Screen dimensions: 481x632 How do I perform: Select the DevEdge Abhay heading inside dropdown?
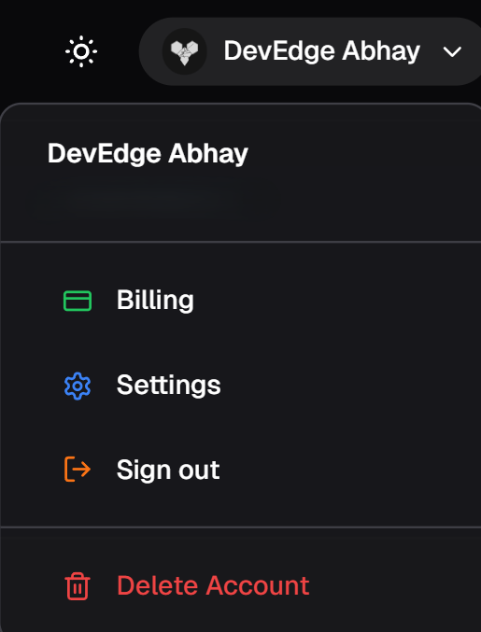pos(148,154)
